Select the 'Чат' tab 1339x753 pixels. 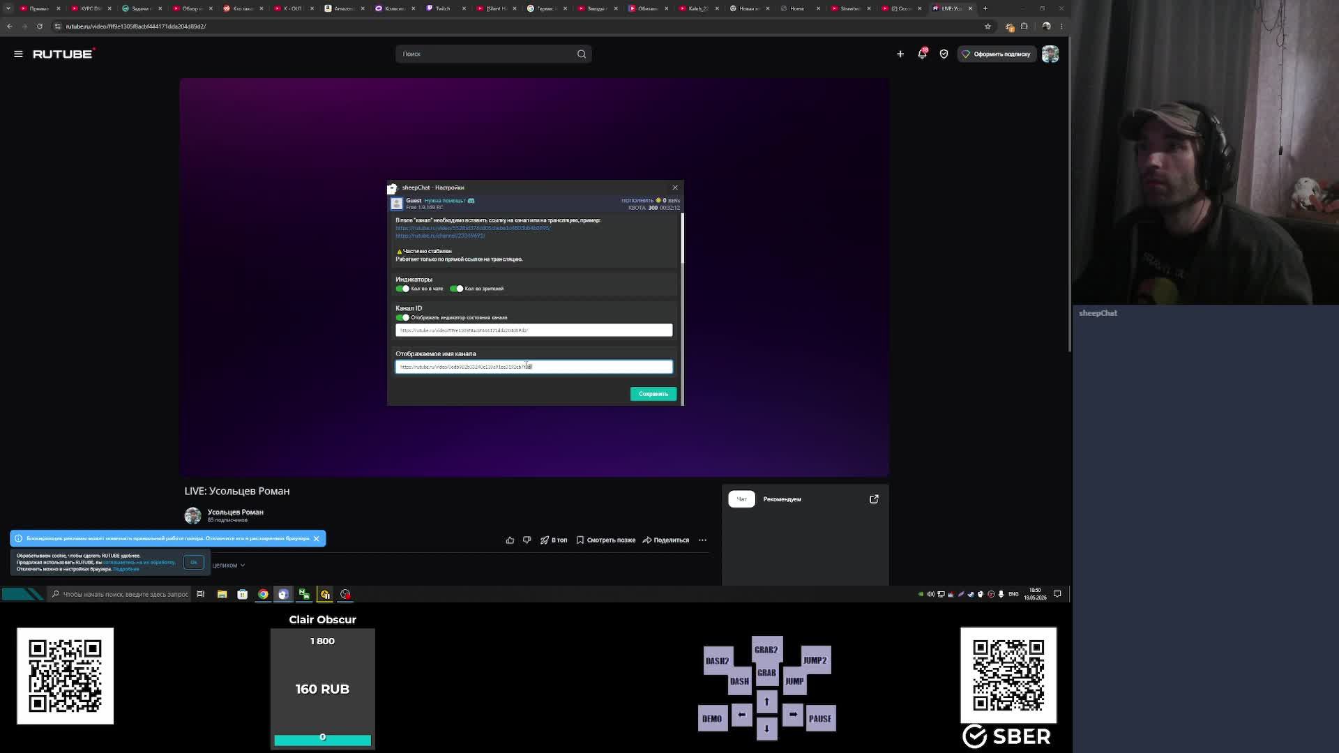click(x=741, y=499)
